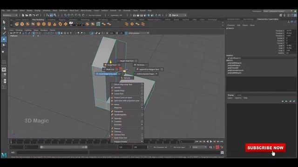Click the red auto keyframe icon

217,147
